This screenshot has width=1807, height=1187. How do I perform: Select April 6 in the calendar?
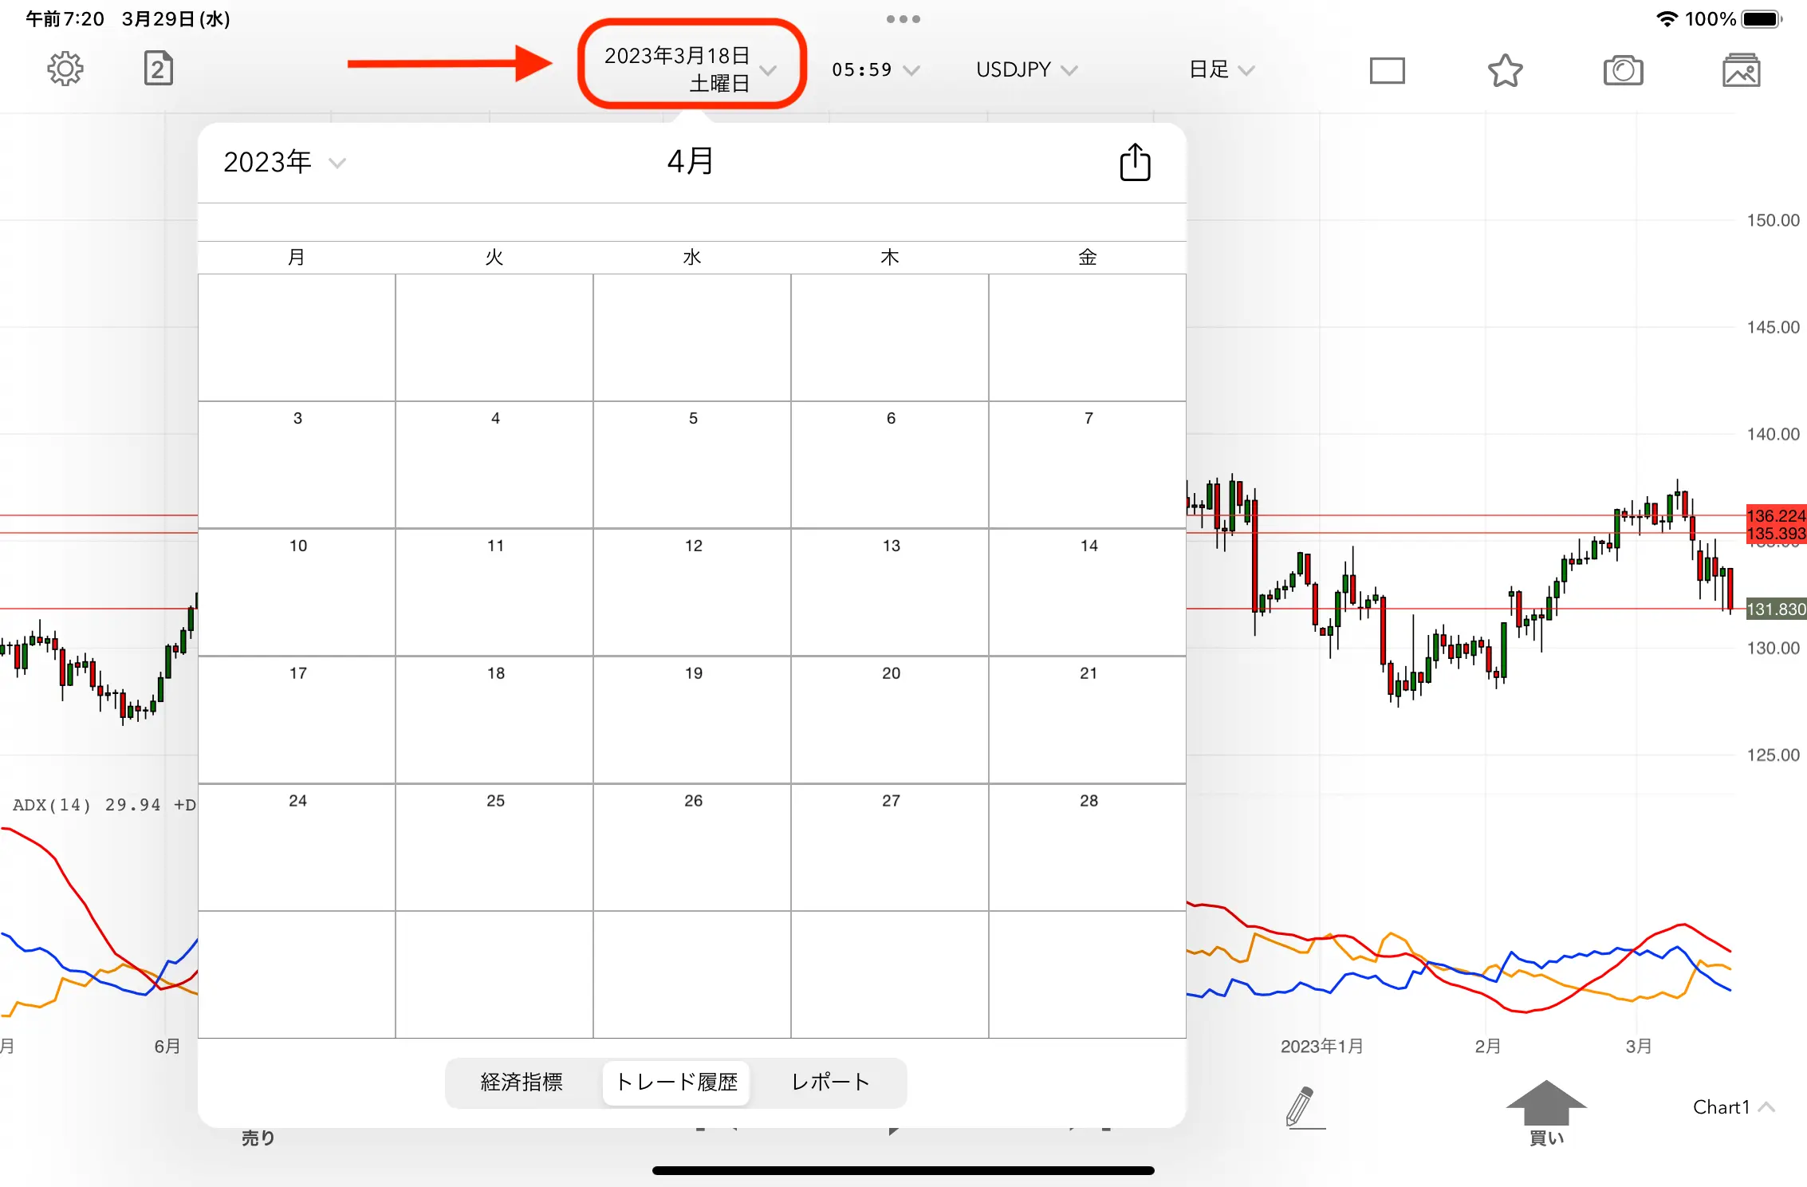pyautogui.click(x=890, y=465)
